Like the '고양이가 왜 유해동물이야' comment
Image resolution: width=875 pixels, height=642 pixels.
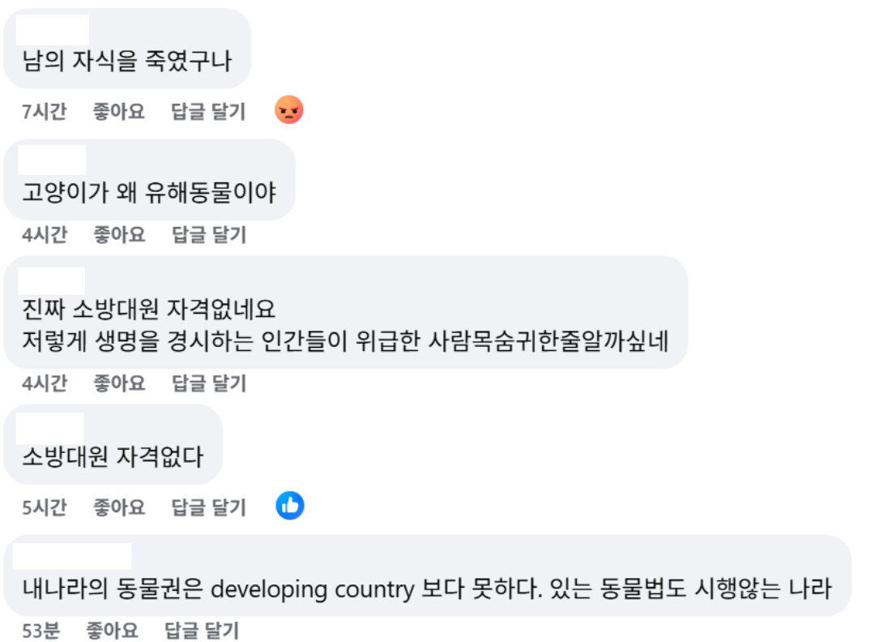tap(118, 235)
